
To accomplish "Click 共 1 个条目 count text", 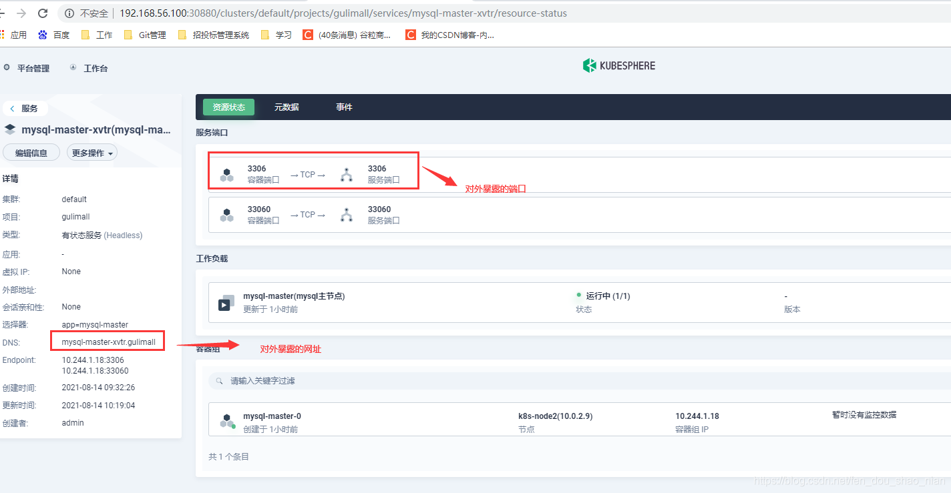I will pos(228,457).
